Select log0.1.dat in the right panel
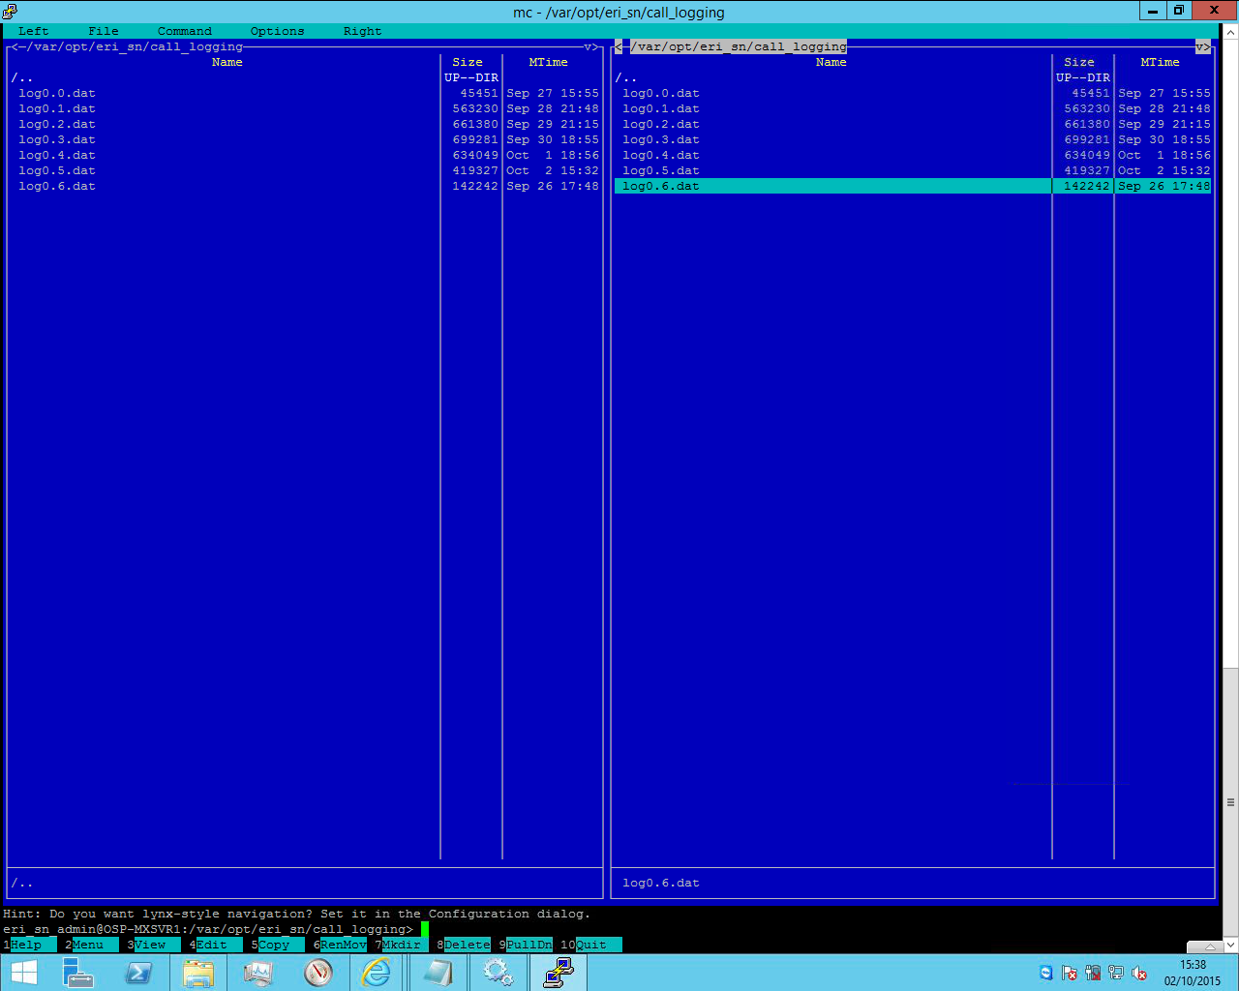The width and height of the screenshot is (1239, 991). [913, 108]
